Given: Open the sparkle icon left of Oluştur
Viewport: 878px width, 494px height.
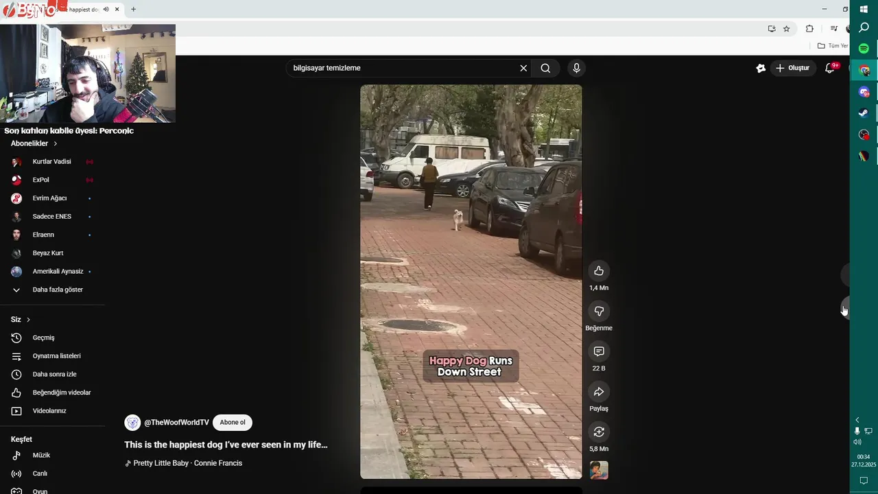Looking at the screenshot, I should (x=761, y=68).
